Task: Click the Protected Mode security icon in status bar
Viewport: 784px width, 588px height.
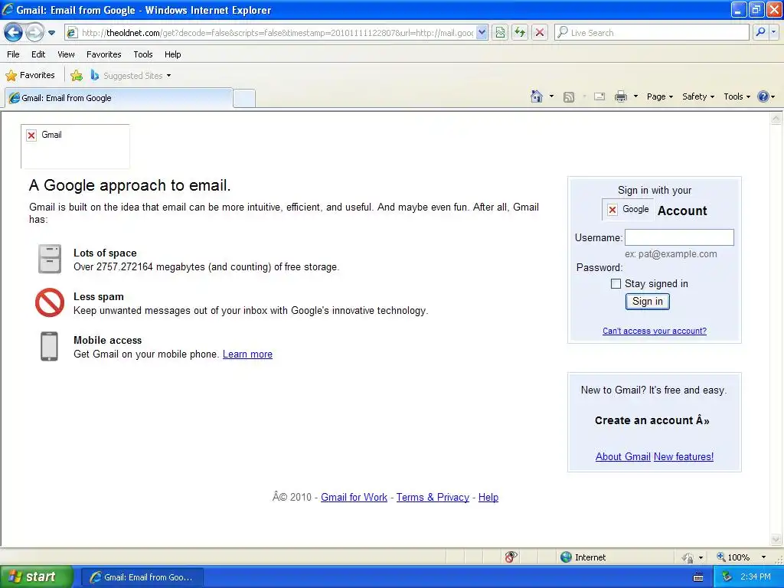Action: click(x=688, y=557)
